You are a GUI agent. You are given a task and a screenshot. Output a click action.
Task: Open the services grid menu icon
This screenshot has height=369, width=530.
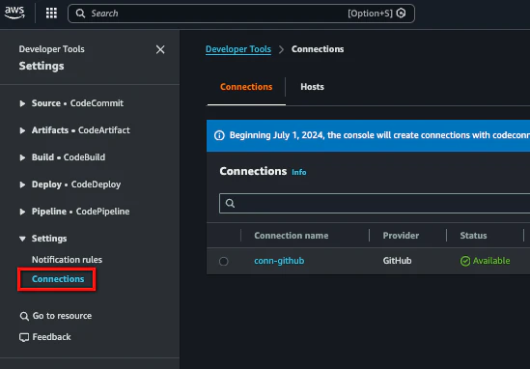[51, 14]
